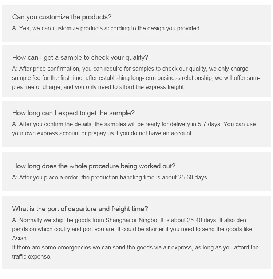Click the 'whole procedure being worked out' question
273x279 pixels.
[94, 166]
